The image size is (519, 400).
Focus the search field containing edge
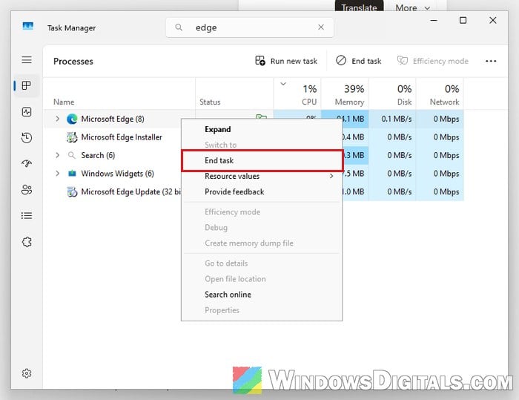pos(250,27)
